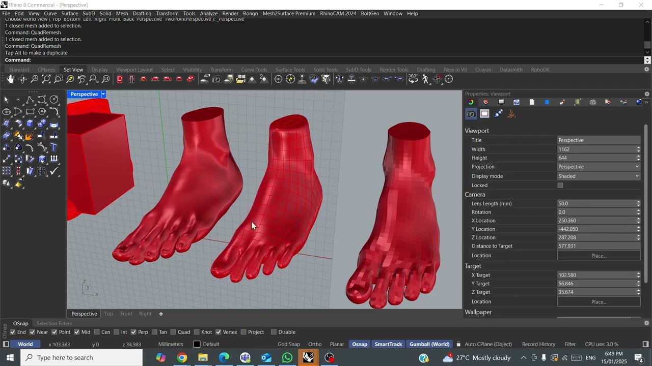Screen dimensions: 652x366
Task: Open the Analyze menu
Action: coord(209,14)
